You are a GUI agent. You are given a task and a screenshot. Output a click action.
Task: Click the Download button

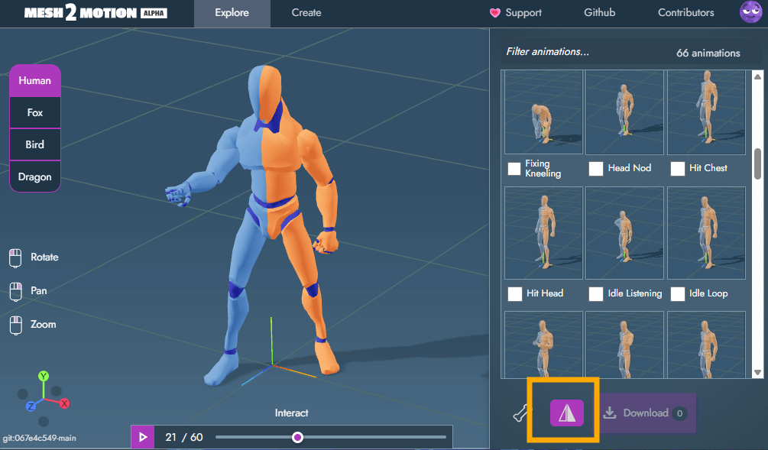tap(646, 413)
